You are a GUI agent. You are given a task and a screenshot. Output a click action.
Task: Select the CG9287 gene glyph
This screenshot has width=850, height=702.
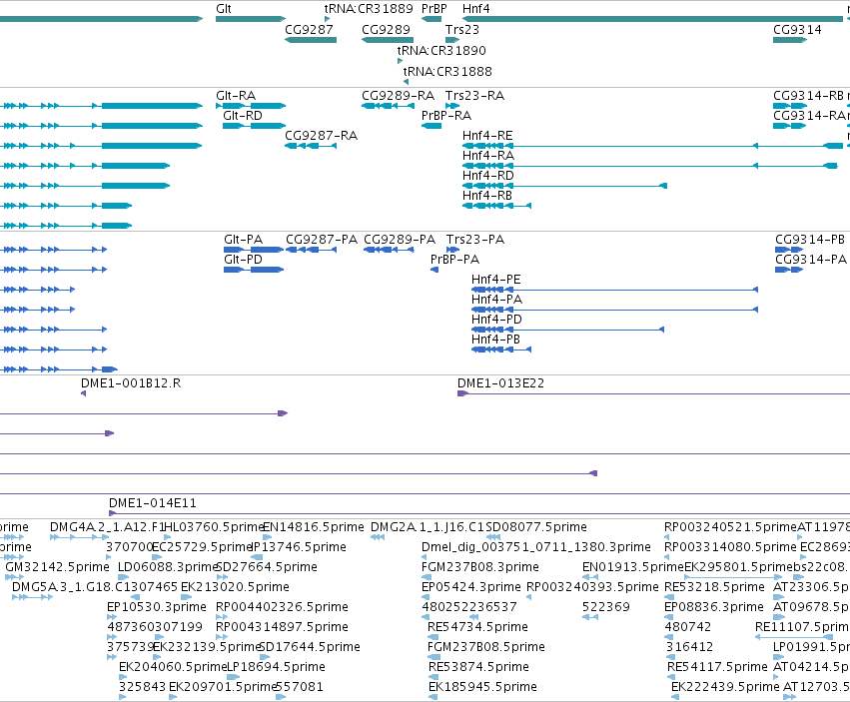point(311,40)
